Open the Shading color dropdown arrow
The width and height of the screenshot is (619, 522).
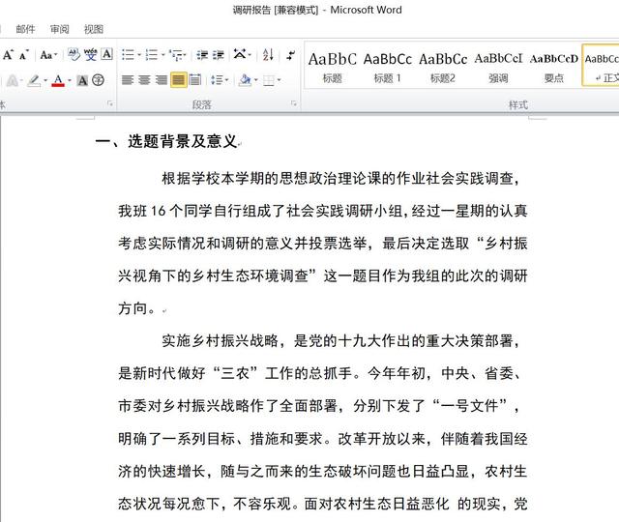tap(255, 80)
